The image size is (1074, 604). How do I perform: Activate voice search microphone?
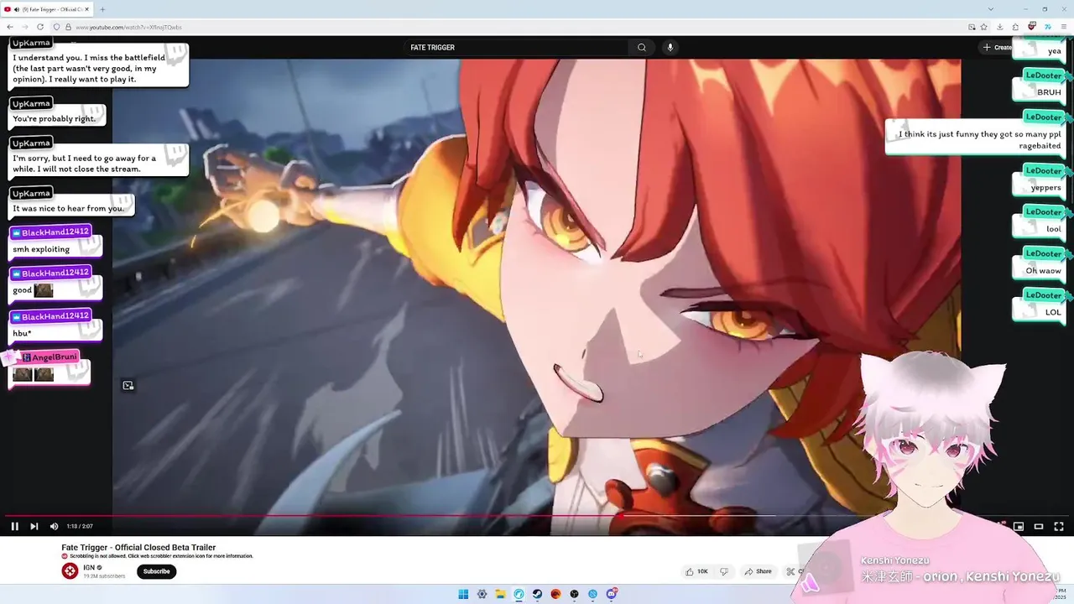(x=670, y=48)
